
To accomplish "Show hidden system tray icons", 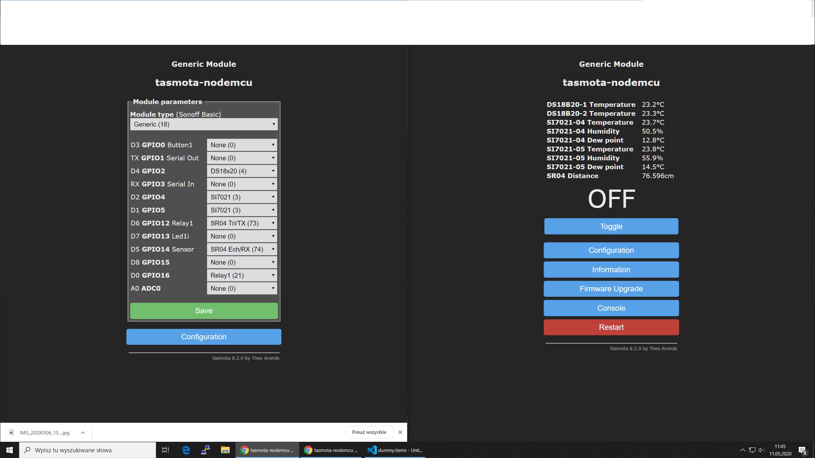I will point(742,450).
